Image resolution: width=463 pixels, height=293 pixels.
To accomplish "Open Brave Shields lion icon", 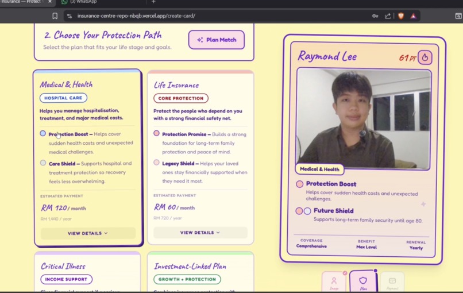I will click(x=401, y=16).
